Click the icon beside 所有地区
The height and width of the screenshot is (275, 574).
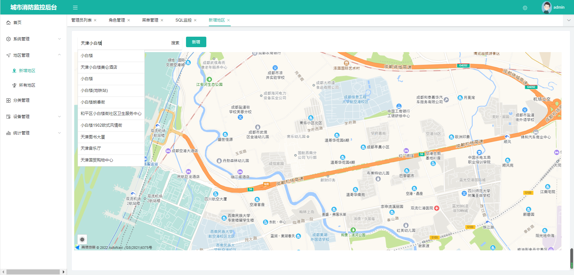(x=14, y=85)
